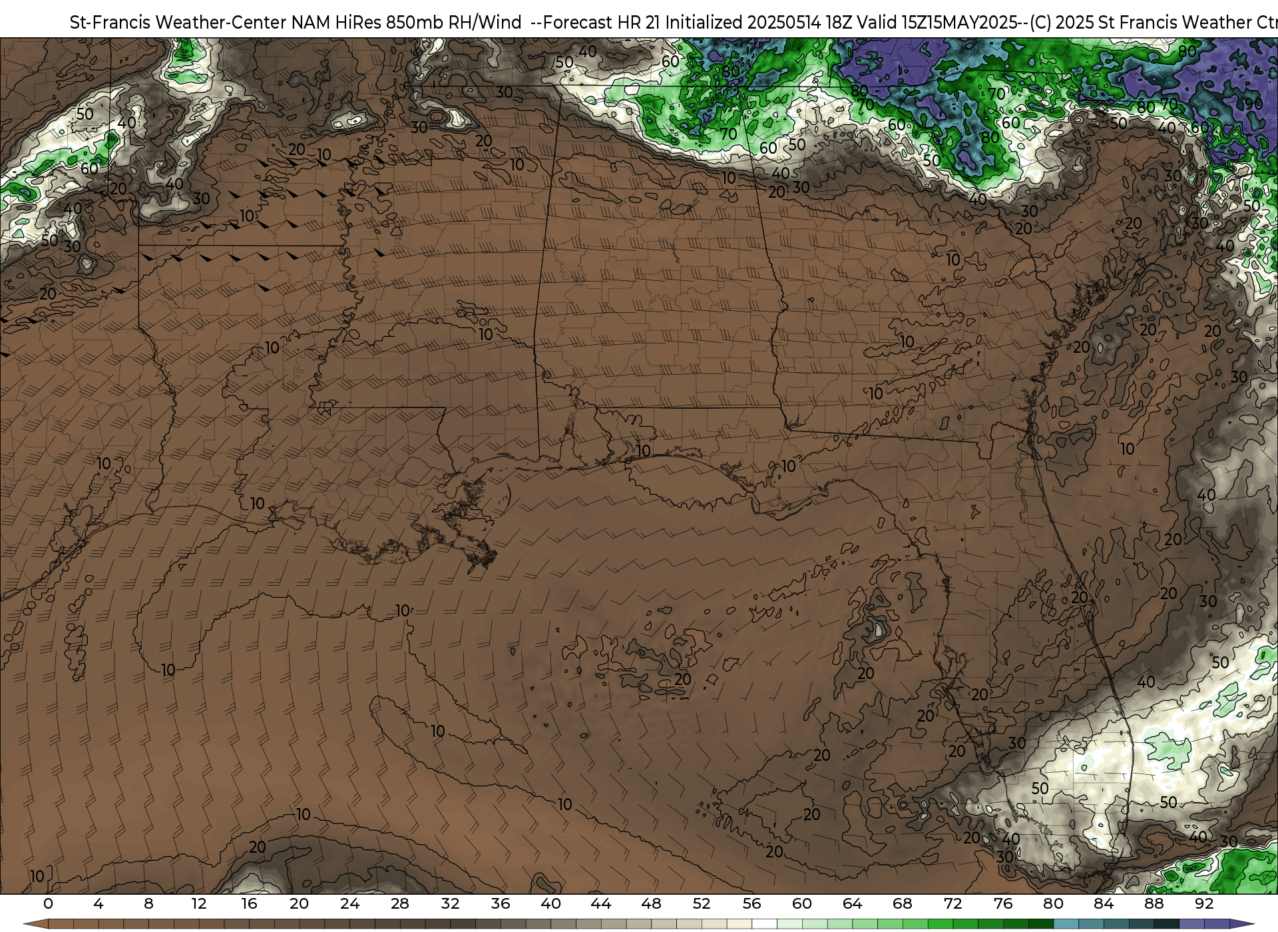Image resolution: width=1278 pixels, height=932 pixels.
Task: Click the '(C) 2025 St Francis Weather' copyright text
Action: (x=1144, y=23)
